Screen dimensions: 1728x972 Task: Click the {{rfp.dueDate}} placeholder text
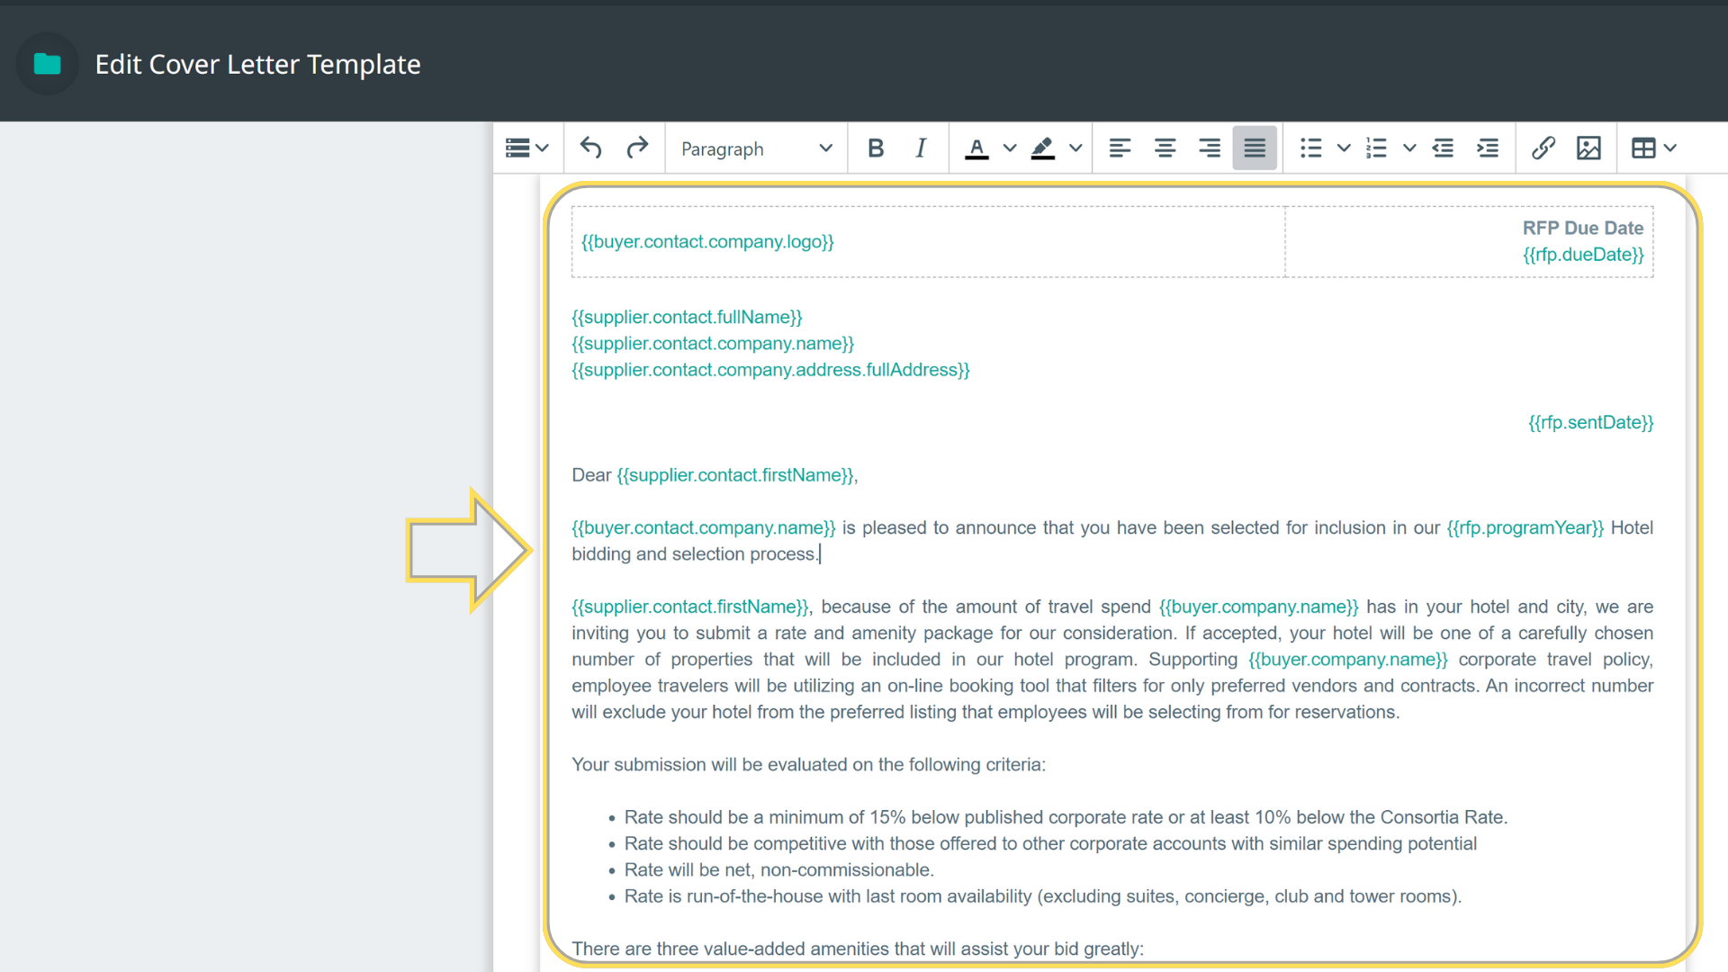pos(1582,255)
